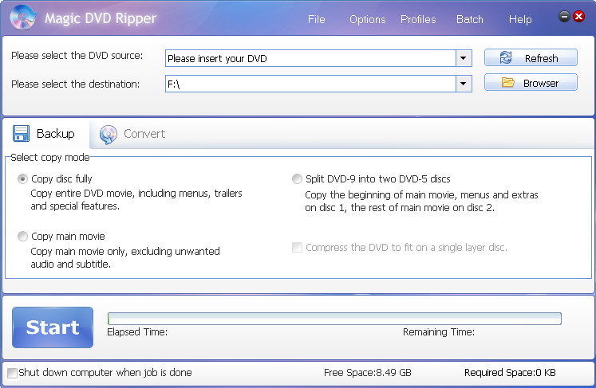Click 'Copy entire DVD movie' description text

[x=136, y=200]
